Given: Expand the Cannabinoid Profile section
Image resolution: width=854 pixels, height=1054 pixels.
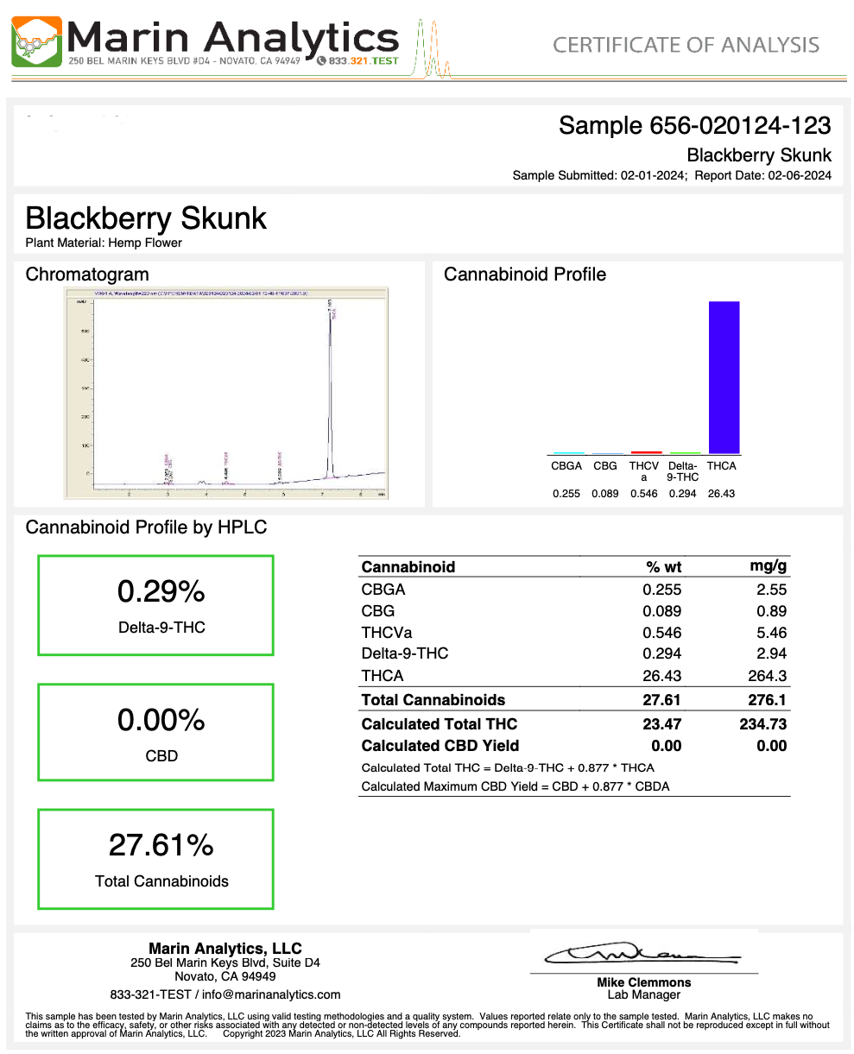Looking at the screenshot, I should pos(526,275).
